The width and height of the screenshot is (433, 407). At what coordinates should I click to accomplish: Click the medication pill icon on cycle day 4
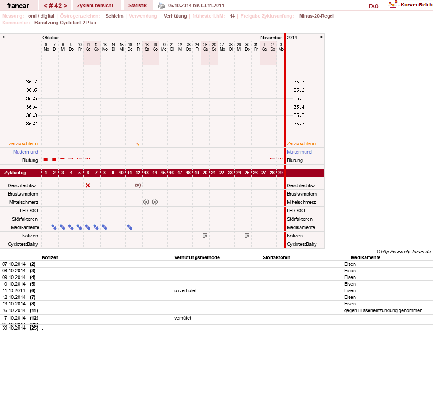(71, 227)
